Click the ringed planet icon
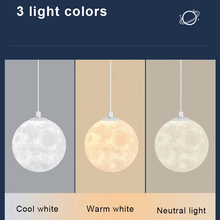This screenshot has width=220, height=220. [190, 18]
